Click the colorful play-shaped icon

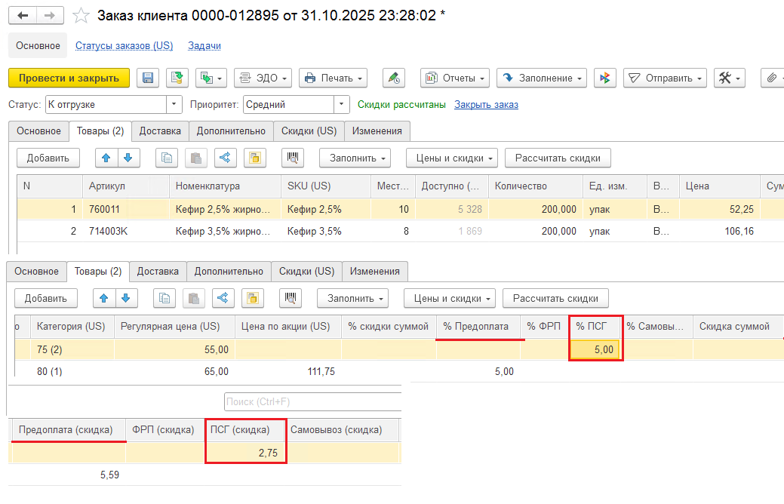[x=605, y=78]
